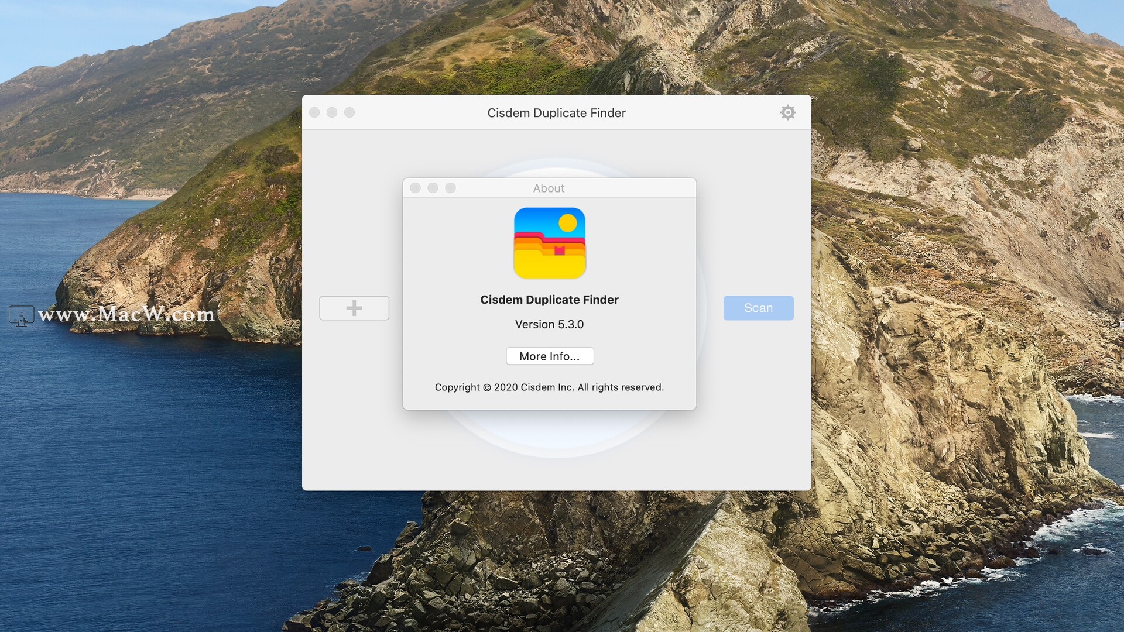Click the About title bar text
Viewport: 1124px width, 632px height.
pyautogui.click(x=549, y=188)
